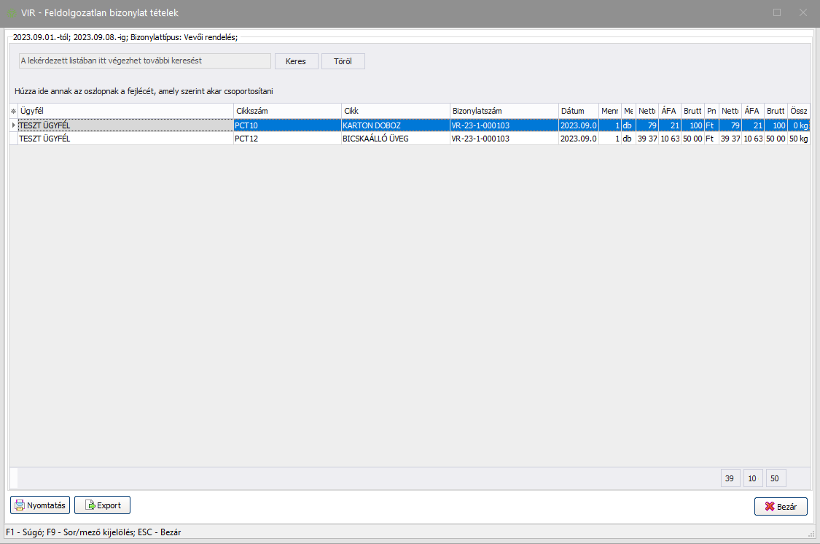Screen dimensions: 820x544
Task: Select the PCT10 item number cell
Action: 287,125
